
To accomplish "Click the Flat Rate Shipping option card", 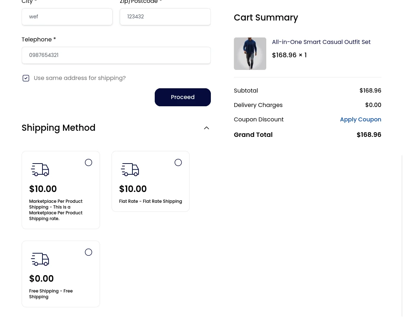I will pyautogui.click(x=150, y=181).
